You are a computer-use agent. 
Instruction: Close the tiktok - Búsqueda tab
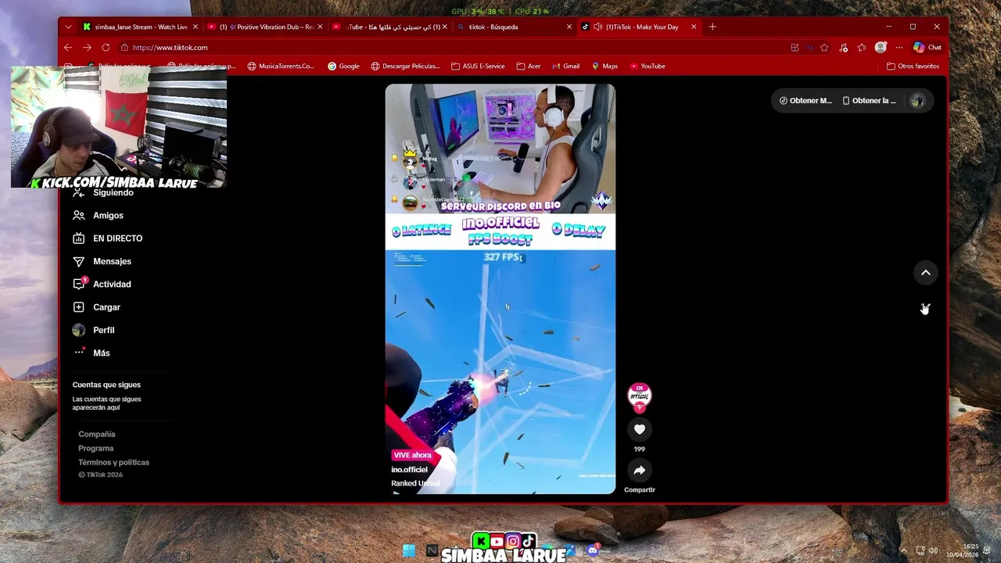tap(569, 27)
